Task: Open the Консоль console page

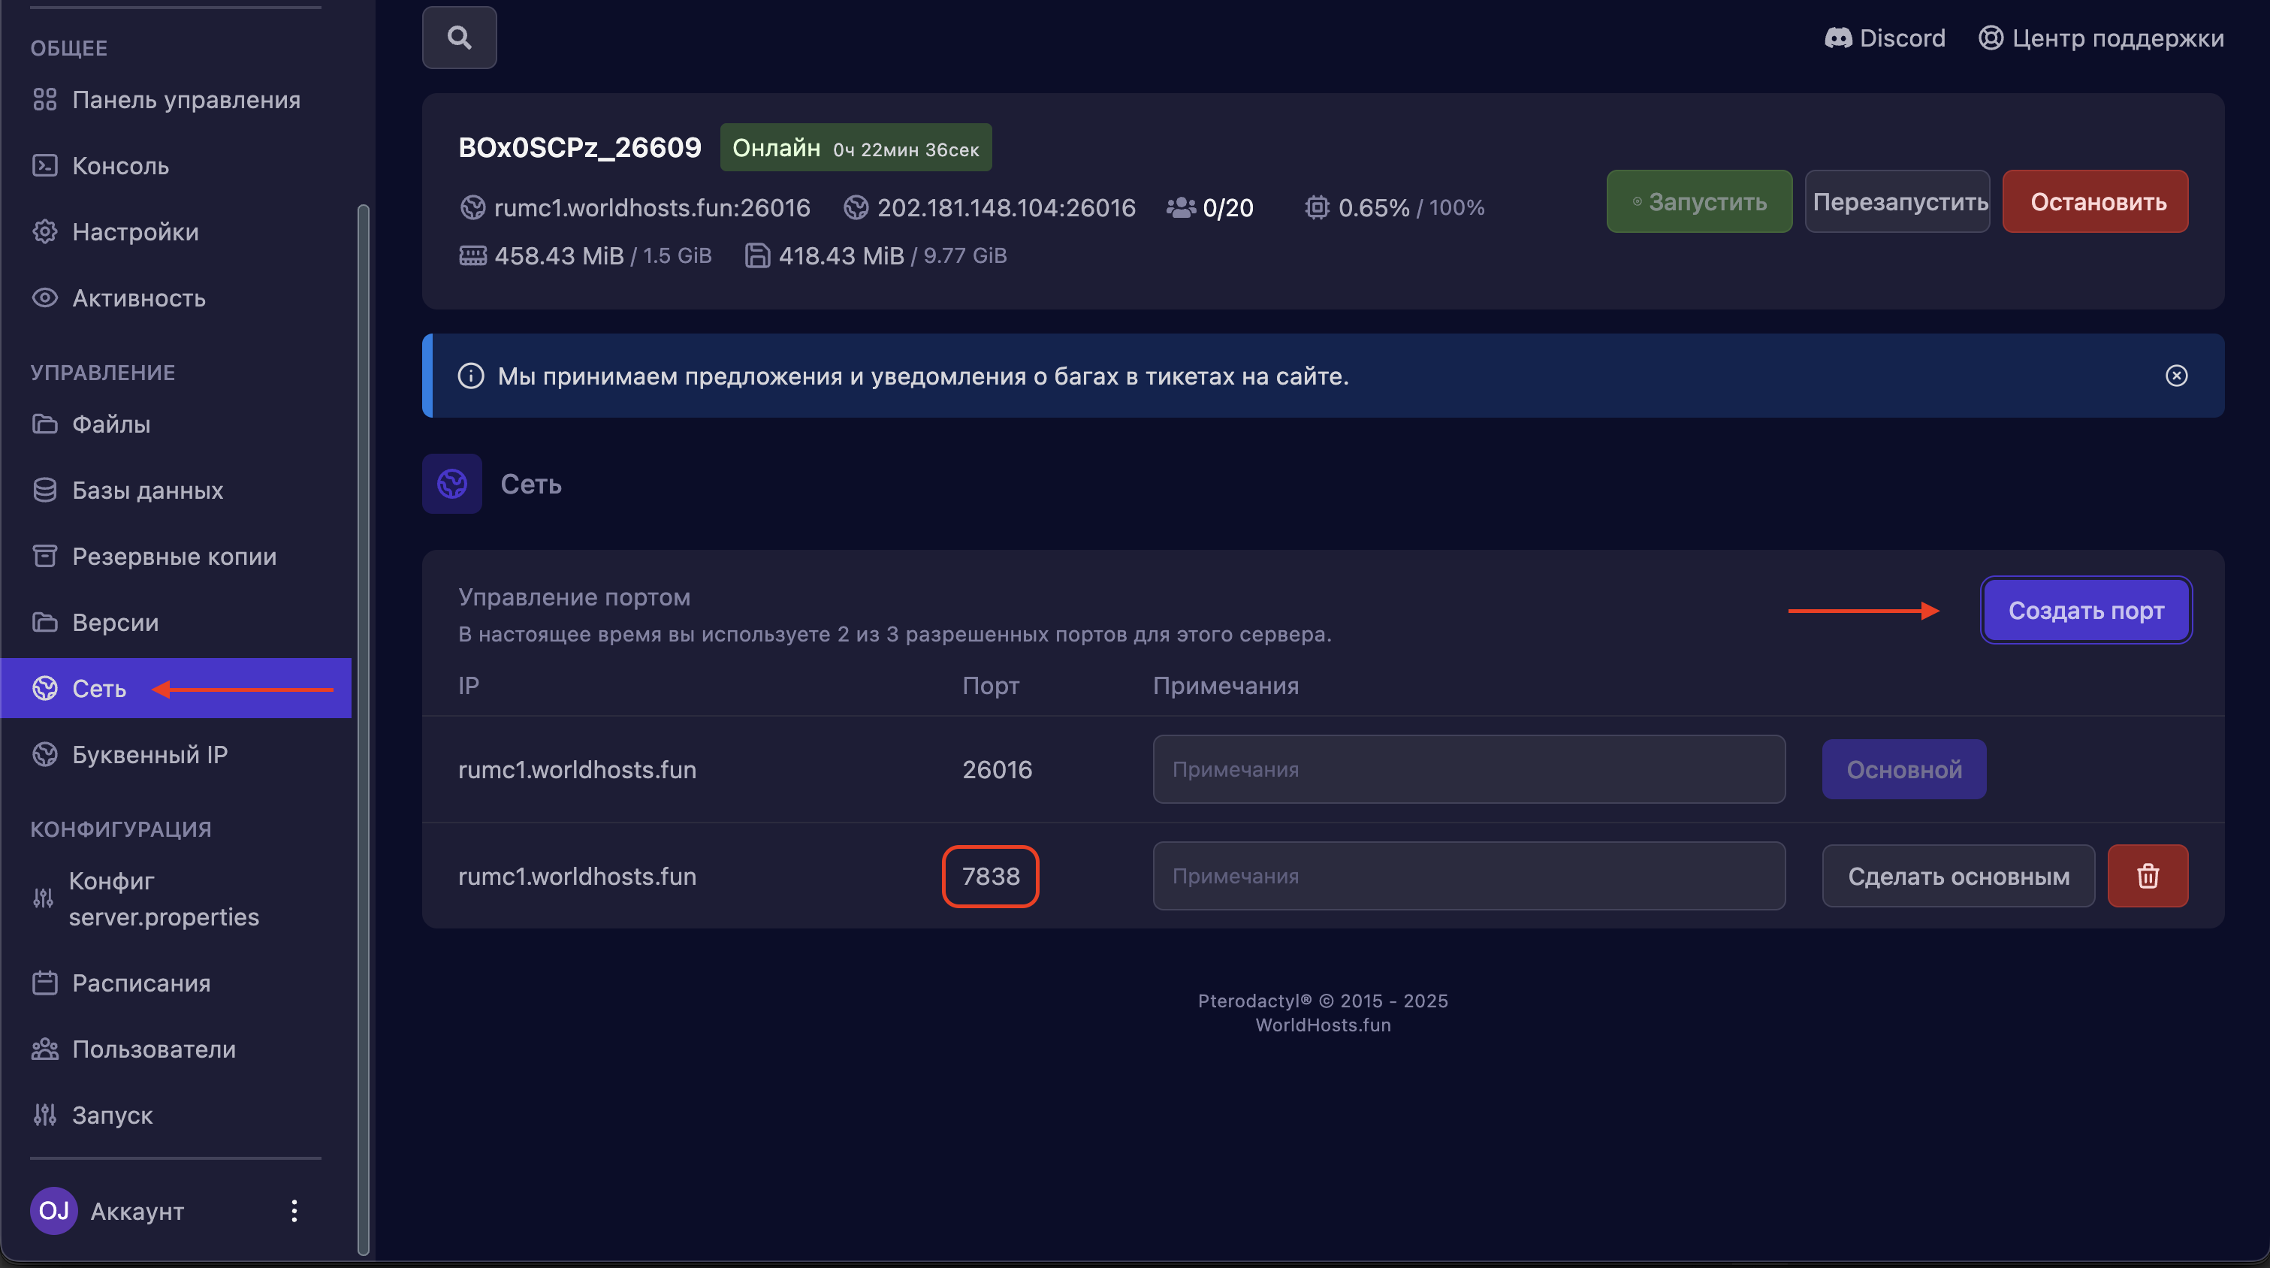Action: click(x=121, y=166)
